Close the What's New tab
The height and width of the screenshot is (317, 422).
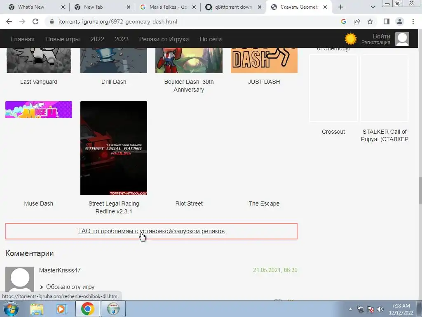tap(63, 7)
